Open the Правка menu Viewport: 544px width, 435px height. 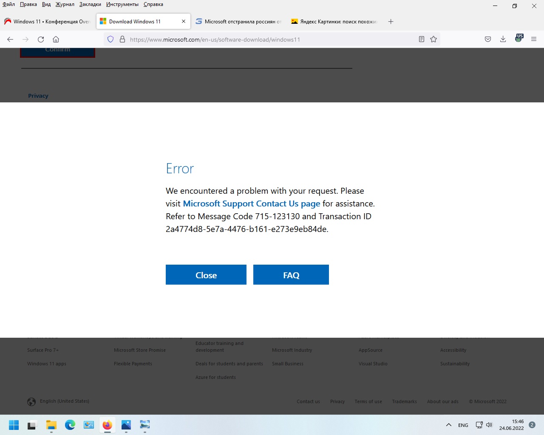[28, 4]
